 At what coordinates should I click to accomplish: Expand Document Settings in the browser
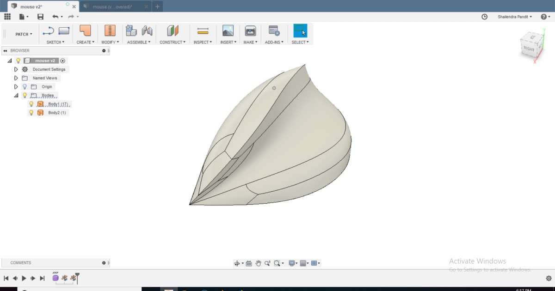coord(16,69)
